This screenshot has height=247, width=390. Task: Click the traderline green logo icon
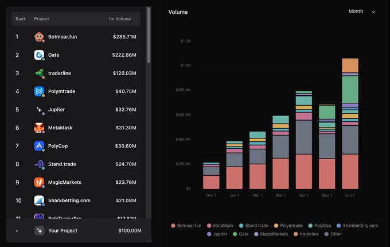click(39, 73)
